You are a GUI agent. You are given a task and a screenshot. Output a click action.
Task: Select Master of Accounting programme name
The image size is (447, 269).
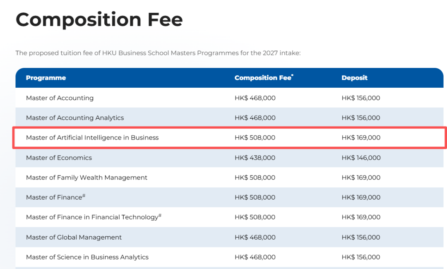[60, 98]
